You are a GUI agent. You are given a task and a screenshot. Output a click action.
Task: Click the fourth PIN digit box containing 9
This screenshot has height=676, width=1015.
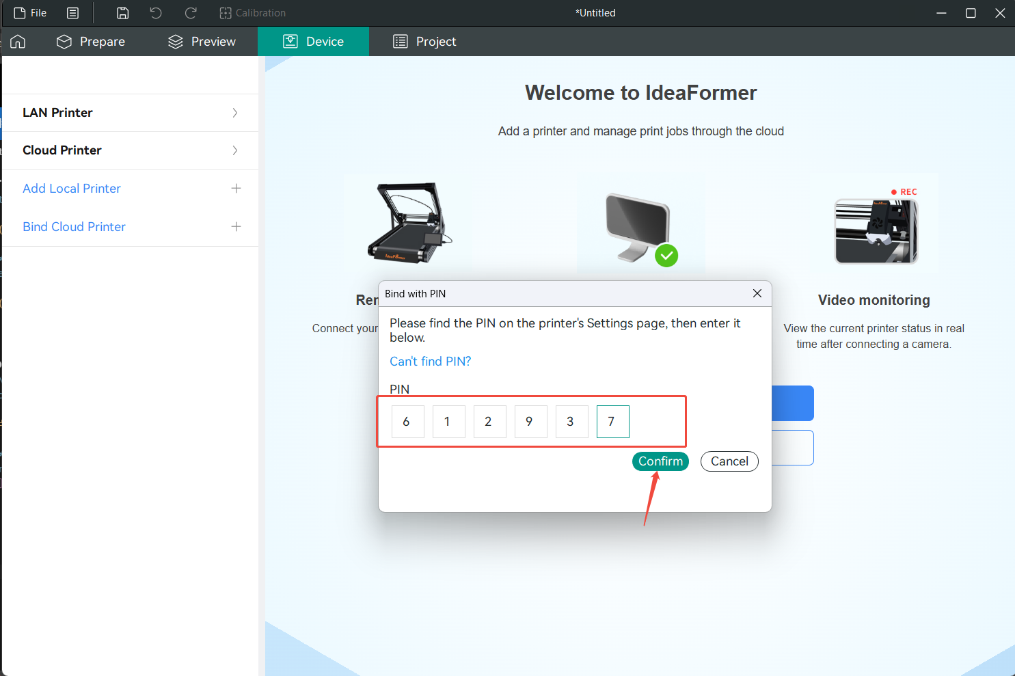coord(531,422)
